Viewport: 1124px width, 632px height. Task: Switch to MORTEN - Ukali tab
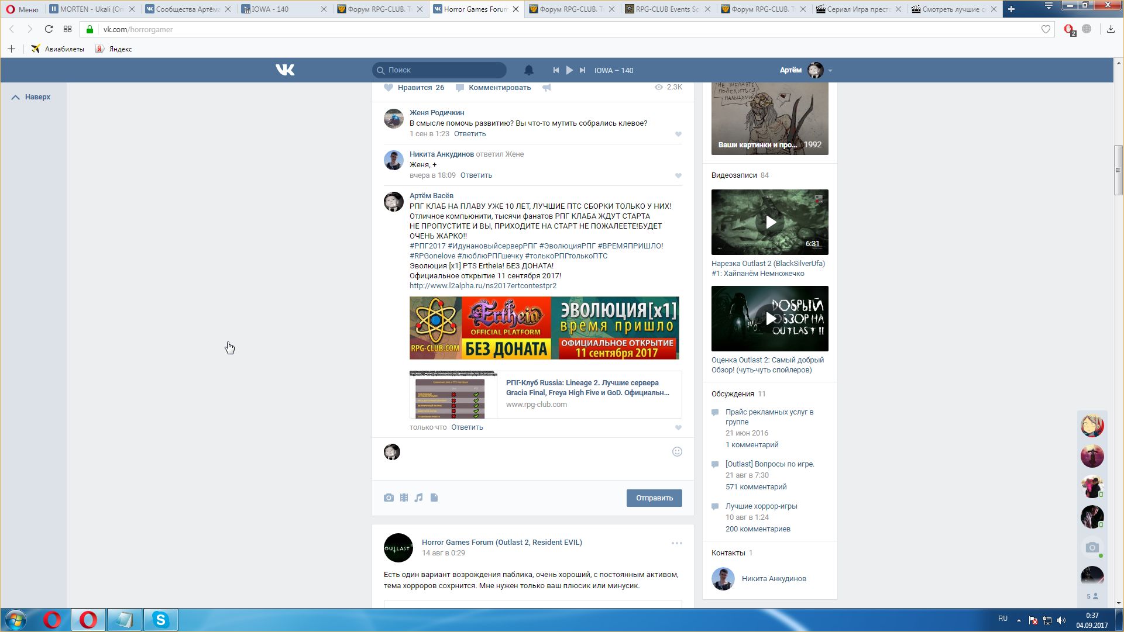[x=92, y=9]
